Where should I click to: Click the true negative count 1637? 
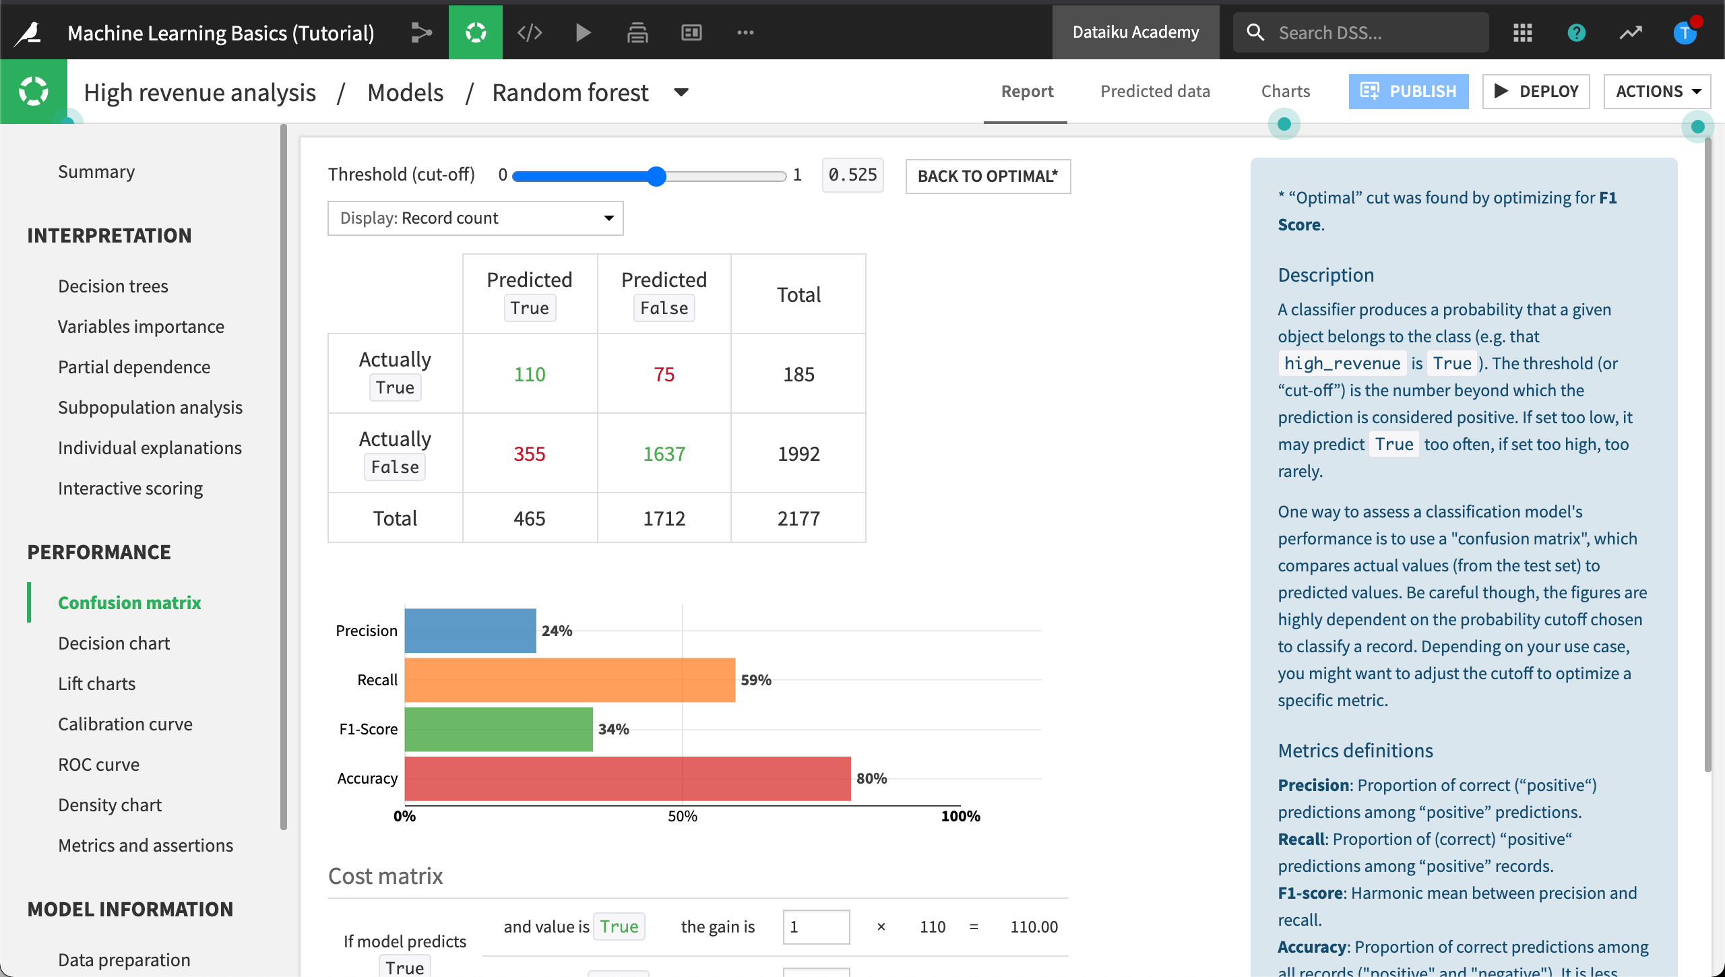[664, 453]
